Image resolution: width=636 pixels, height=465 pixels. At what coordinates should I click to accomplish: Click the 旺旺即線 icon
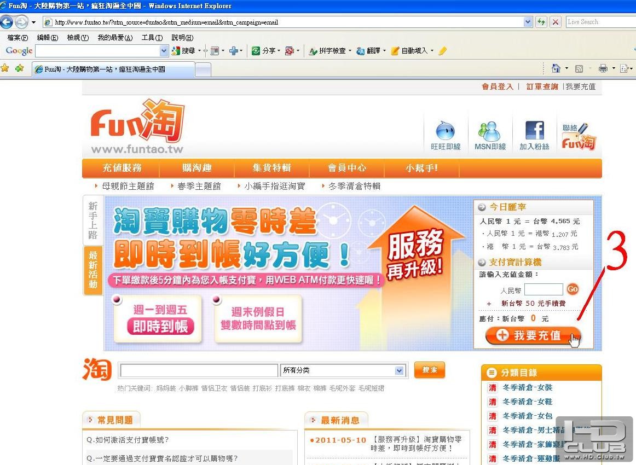pos(446,136)
